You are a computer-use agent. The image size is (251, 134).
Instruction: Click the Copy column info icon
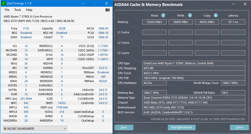coord(216,15)
